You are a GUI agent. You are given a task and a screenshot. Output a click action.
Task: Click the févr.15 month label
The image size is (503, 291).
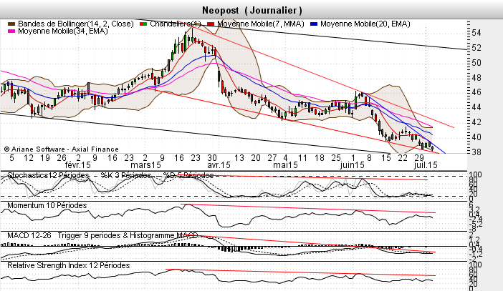point(78,165)
